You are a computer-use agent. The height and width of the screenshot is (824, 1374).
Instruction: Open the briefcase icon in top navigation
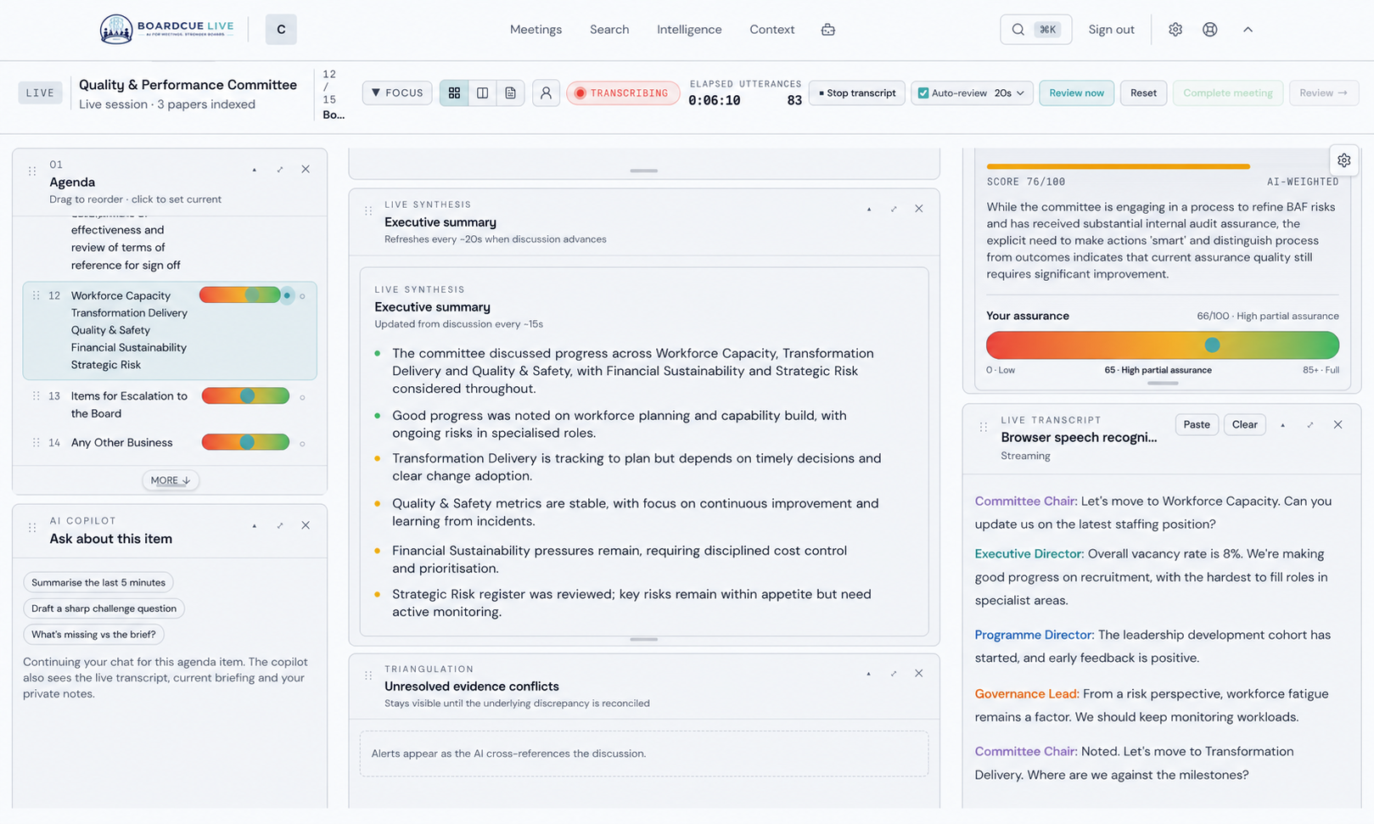click(828, 30)
